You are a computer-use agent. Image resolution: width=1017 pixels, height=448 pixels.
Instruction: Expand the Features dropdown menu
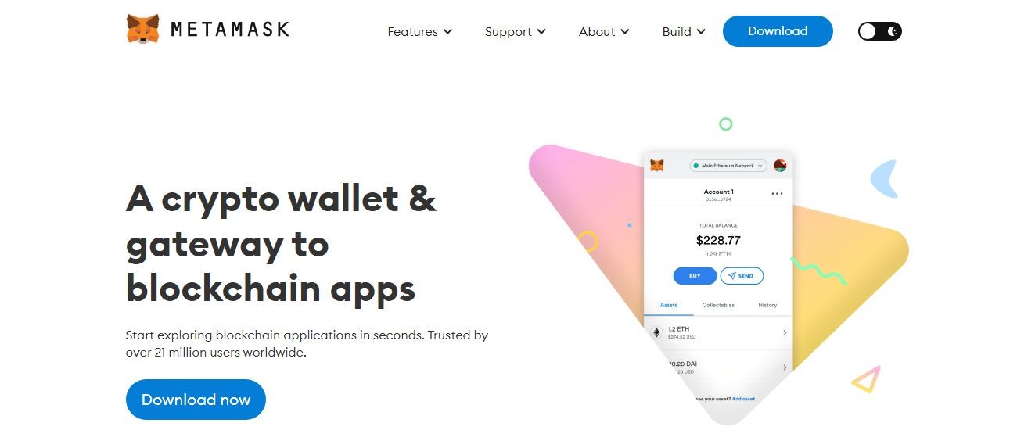click(x=420, y=31)
